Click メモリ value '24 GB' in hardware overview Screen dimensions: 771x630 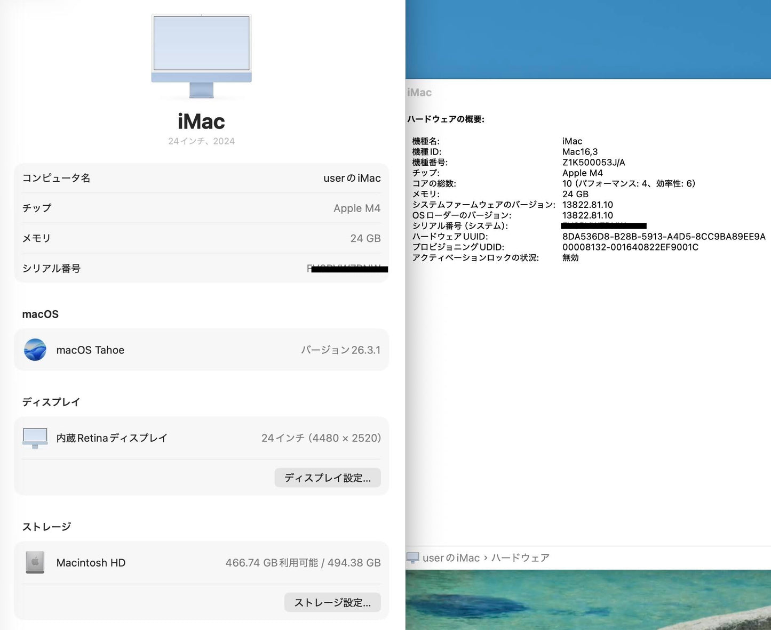click(x=575, y=194)
